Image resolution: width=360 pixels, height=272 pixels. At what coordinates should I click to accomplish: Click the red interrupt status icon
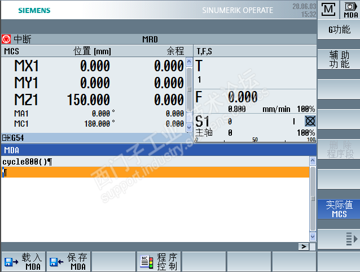click(6, 39)
